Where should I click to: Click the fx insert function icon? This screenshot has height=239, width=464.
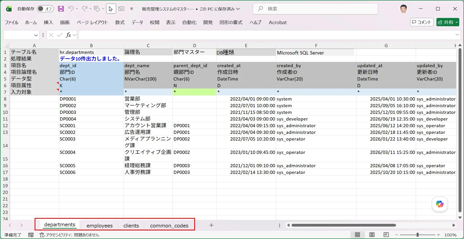(x=68, y=35)
